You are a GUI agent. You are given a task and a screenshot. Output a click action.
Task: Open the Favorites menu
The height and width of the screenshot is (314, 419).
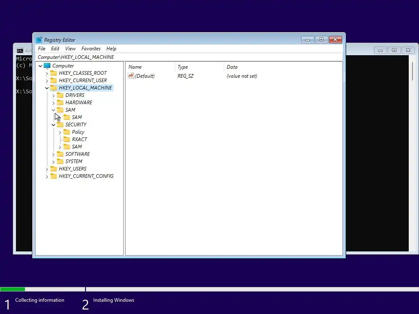coord(91,49)
